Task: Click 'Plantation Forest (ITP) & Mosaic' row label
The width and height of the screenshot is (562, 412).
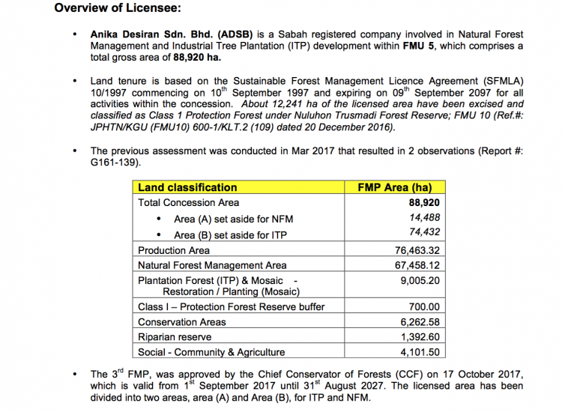Action: pyautogui.click(x=211, y=280)
